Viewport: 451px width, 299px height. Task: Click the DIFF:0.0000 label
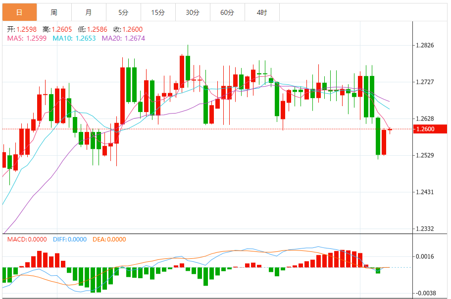[70, 239]
